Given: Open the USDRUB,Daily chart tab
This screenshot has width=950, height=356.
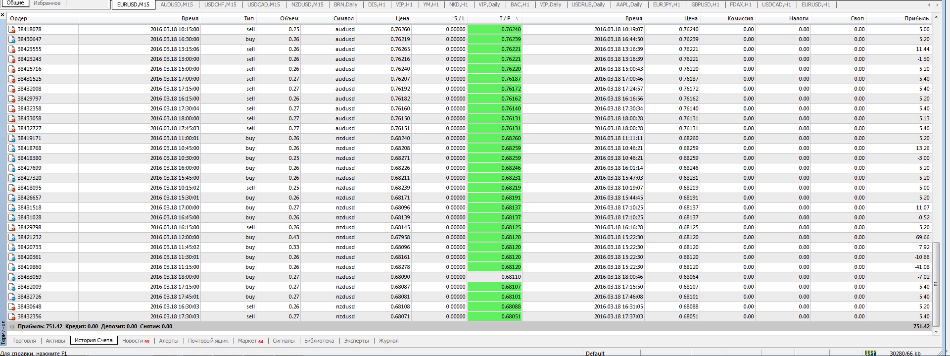Looking at the screenshot, I should [x=588, y=4].
